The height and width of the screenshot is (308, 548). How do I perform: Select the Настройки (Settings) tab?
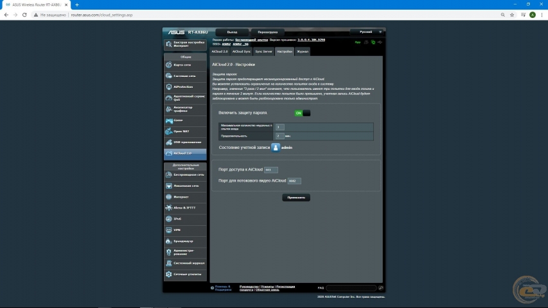pyautogui.click(x=285, y=51)
